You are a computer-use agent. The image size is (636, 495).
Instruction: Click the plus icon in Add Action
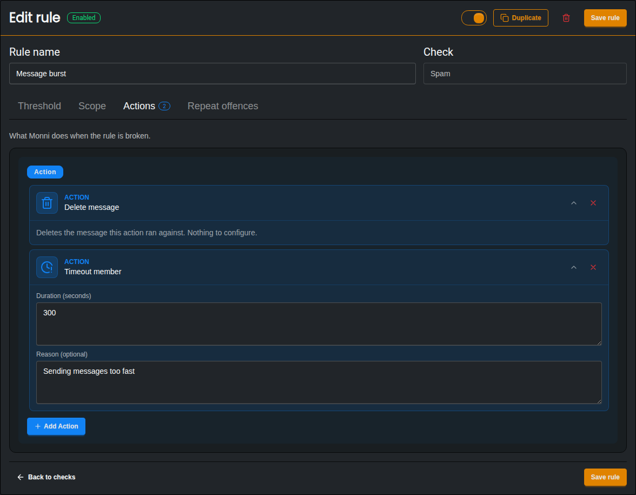coord(38,426)
